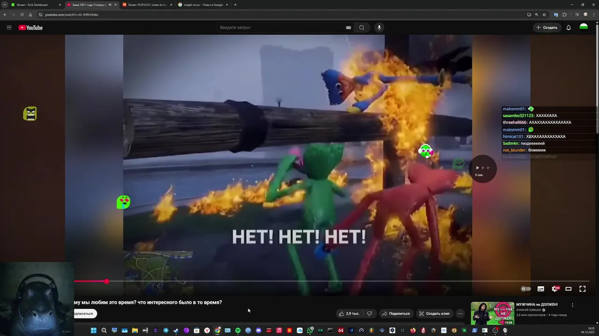599x336 pixels.
Task: Open the on-screen keyboard in search box
Action: coord(348,28)
